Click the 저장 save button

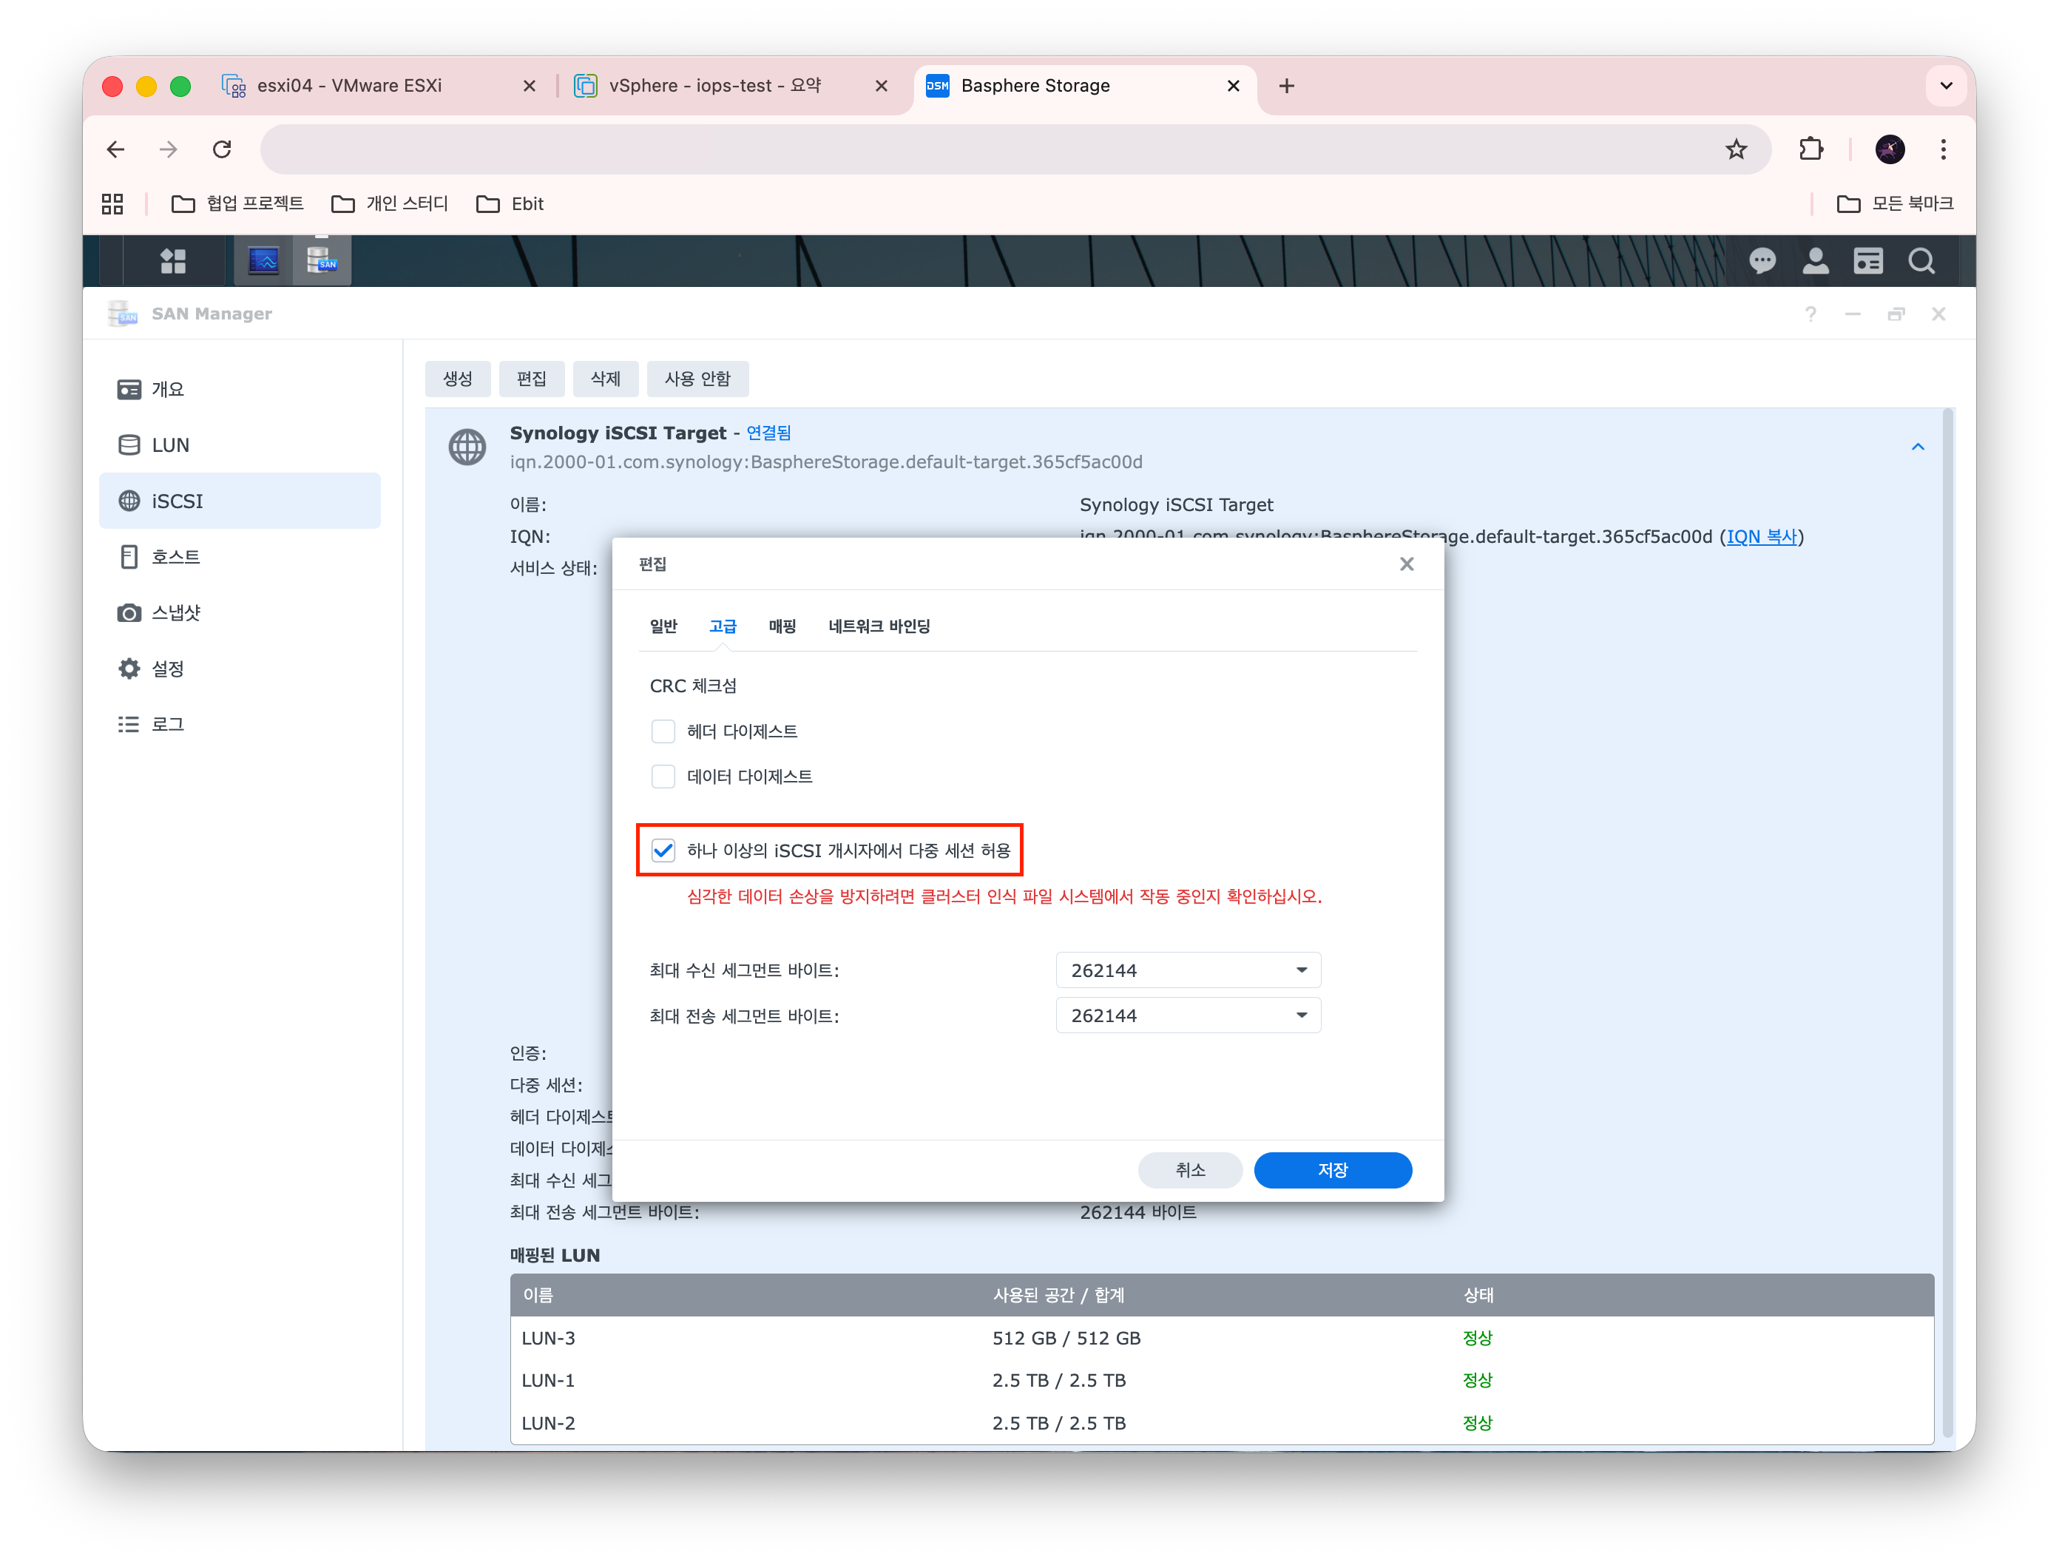pyautogui.click(x=1332, y=1170)
